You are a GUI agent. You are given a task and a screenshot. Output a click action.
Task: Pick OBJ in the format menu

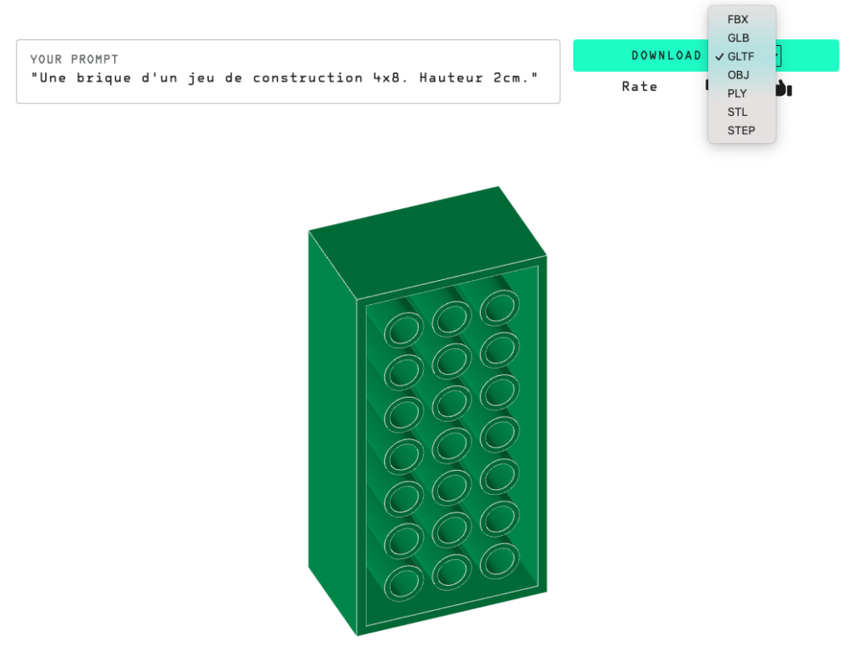point(738,75)
